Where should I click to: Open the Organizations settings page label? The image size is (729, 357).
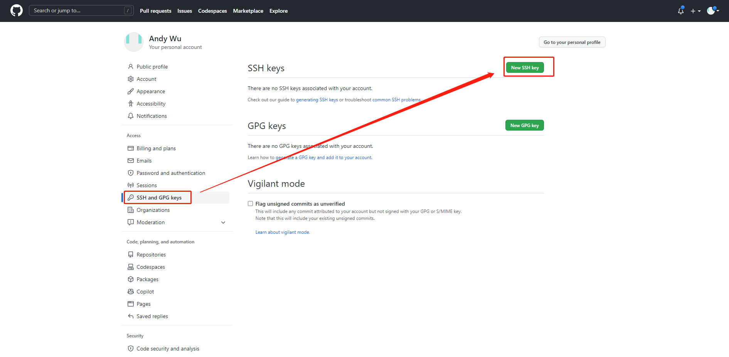pyautogui.click(x=153, y=210)
